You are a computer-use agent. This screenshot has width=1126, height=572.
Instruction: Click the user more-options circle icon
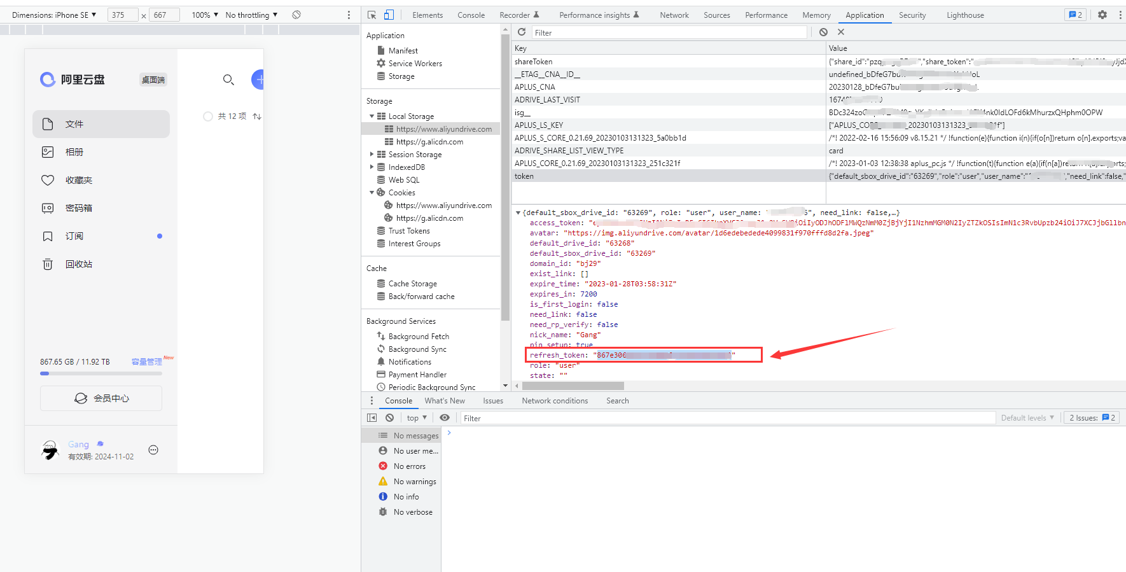pos(153,450)
